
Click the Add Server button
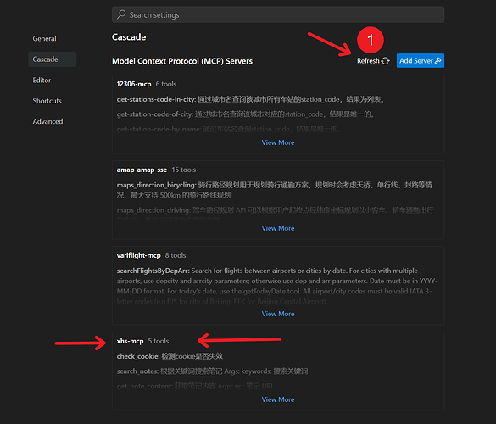click(x=421, y=60)
